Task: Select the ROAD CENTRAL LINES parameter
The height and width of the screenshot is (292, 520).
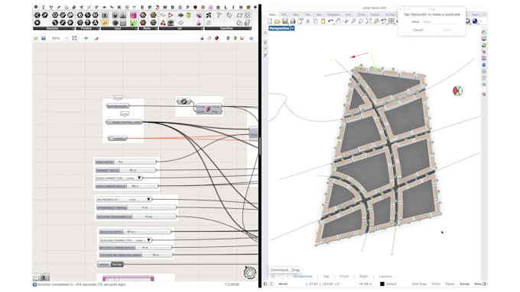Action: [x=125, y=122]
